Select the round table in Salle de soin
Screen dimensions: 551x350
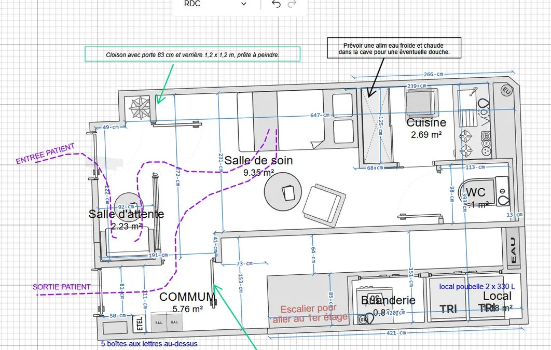[x=283, y=192]
